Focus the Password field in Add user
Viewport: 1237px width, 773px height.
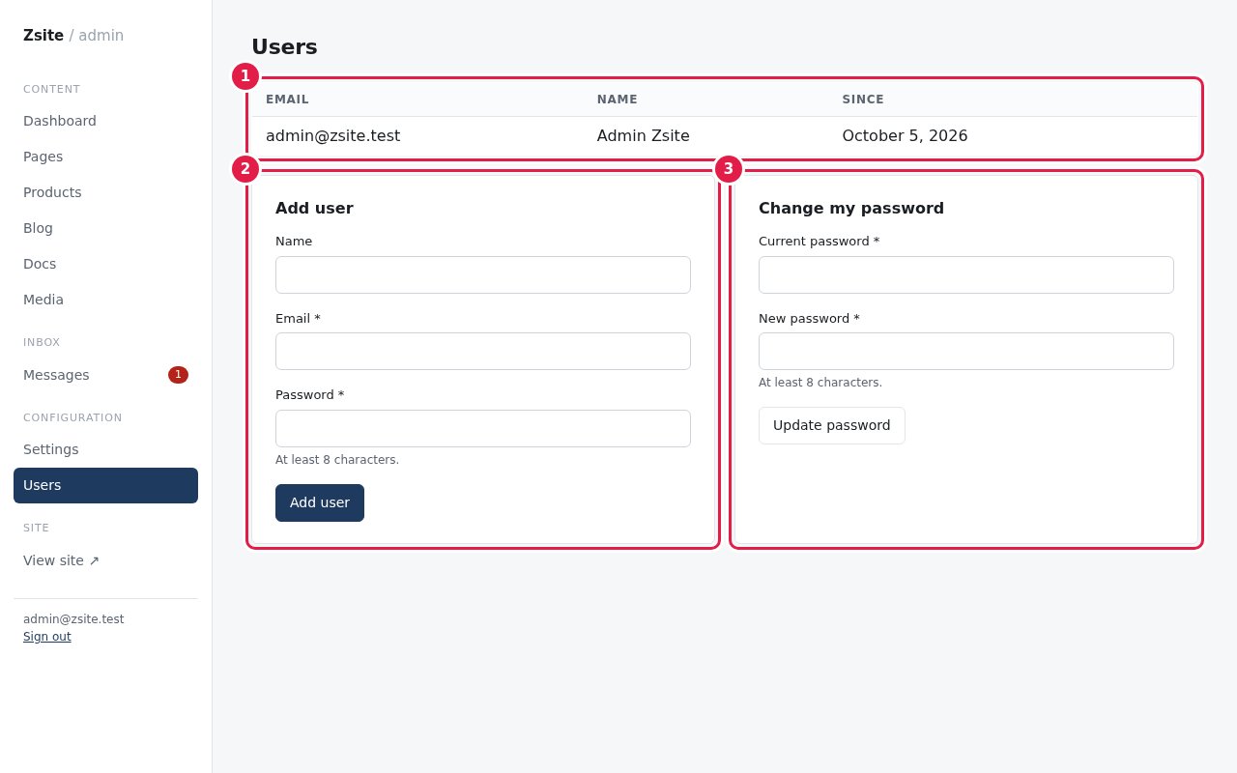[483, 428]
